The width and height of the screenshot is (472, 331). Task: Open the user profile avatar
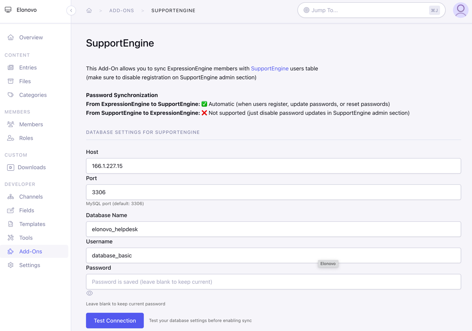click(x=460, y=10)
